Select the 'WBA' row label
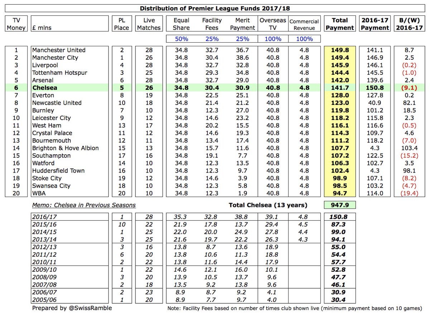 tap(39, 193)
